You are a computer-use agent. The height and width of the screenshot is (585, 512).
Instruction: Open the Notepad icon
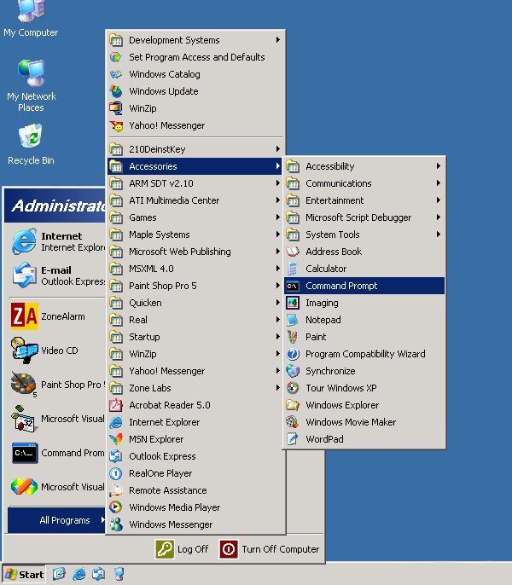click(x=293, y=320)
